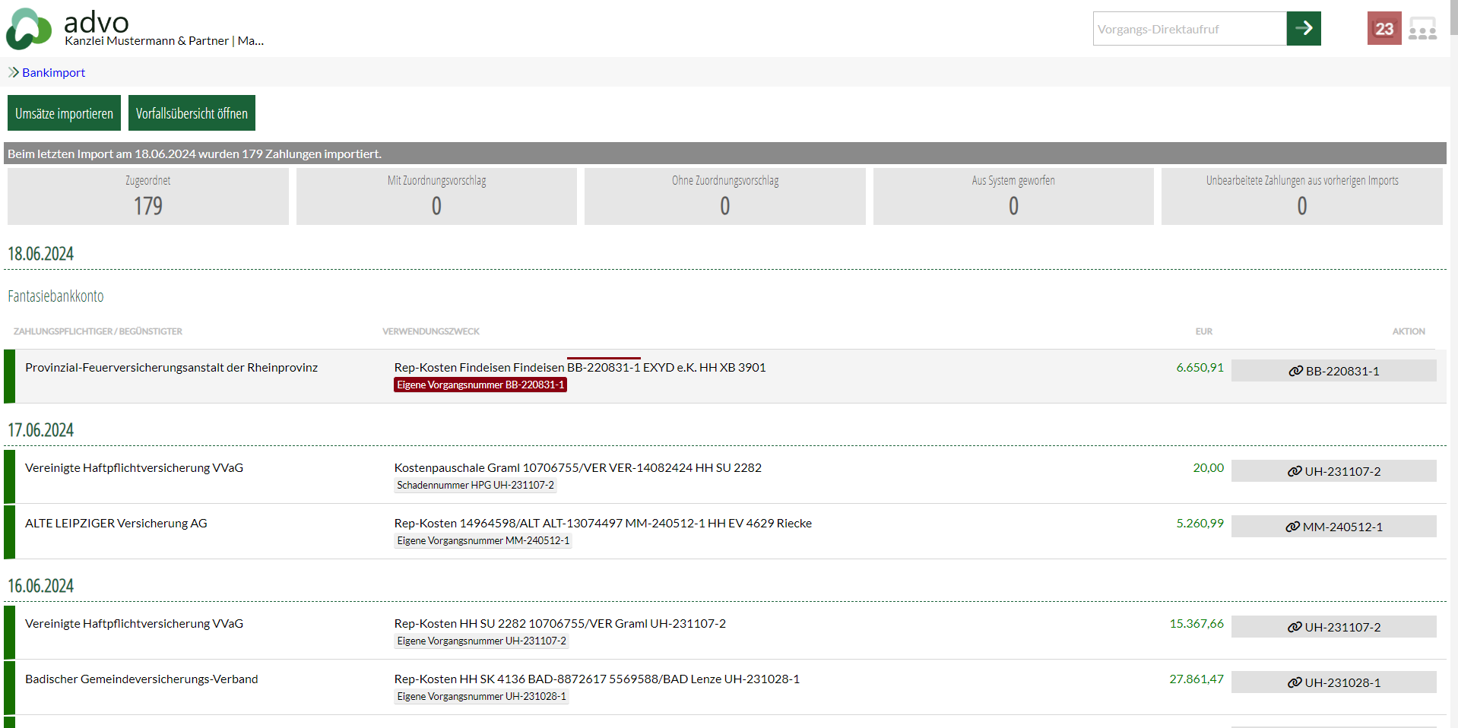This screenshot has height=728, width=1458.
Task: Open linked case BB-220831-1
Action: point(1333,371)
